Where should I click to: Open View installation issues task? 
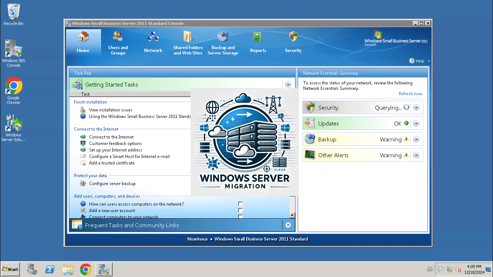pos(111,110)
